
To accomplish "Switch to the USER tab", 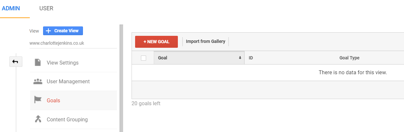I will [x=46, y=8].
